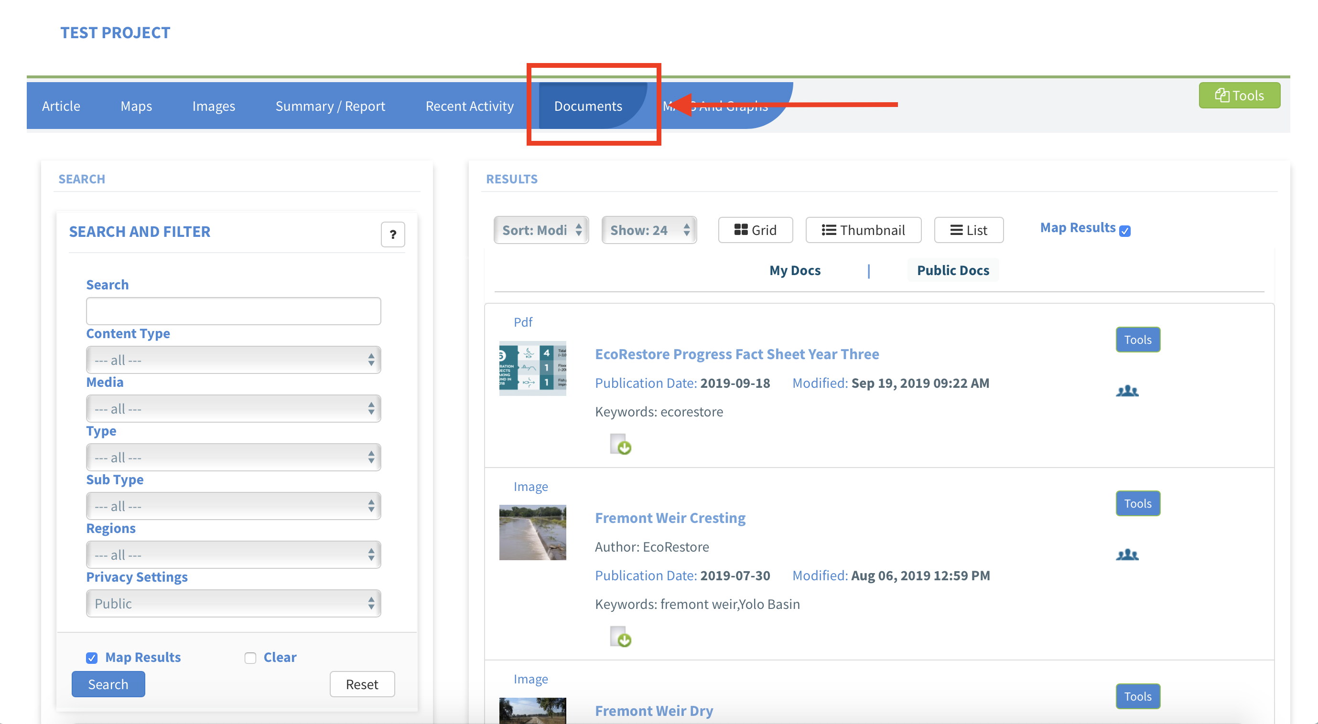Switch to the My Docs tab
Viewport: 1318px width, 724px height.
(x=795, y=270)
